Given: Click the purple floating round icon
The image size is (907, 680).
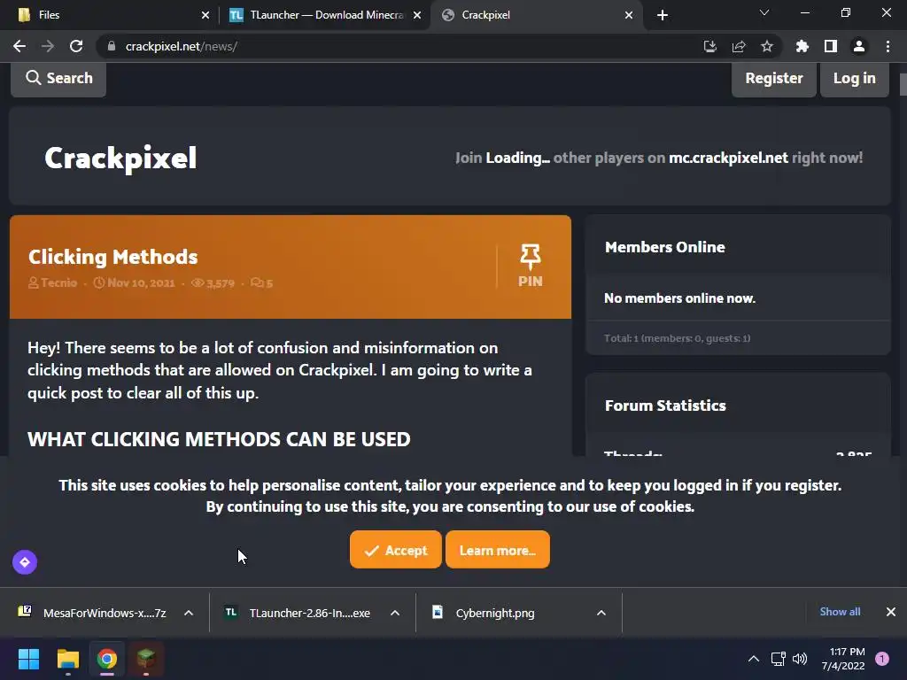Looking at the screenshot, I should (x=25, y=562).
